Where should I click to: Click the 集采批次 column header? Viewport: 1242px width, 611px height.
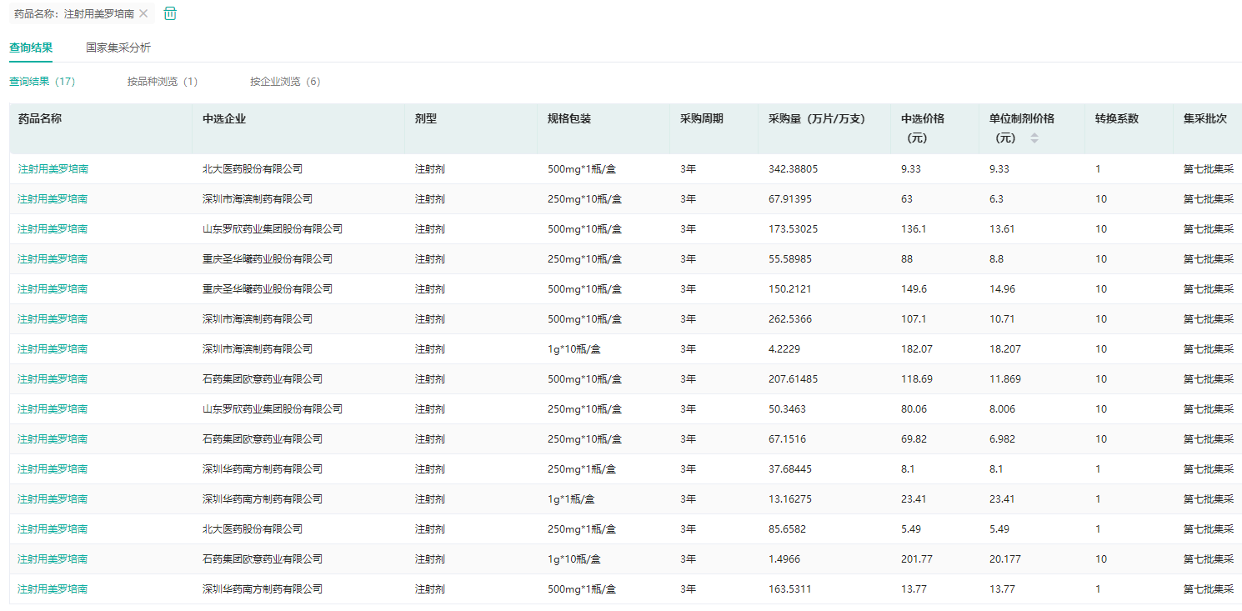pyautogui.click(x=1204, y=118)
